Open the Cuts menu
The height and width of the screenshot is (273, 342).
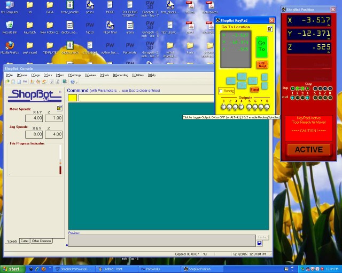coord(48,75)
